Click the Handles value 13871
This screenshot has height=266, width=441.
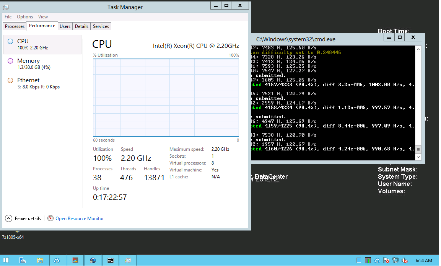(x=154, y=178)
